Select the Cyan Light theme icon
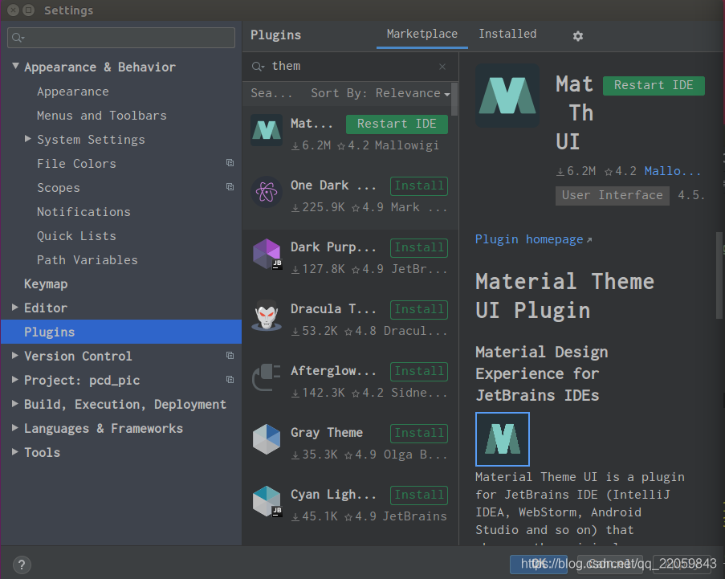Viewport: 725px width, 579px height. pyautogui.click(x=267, y=501)
